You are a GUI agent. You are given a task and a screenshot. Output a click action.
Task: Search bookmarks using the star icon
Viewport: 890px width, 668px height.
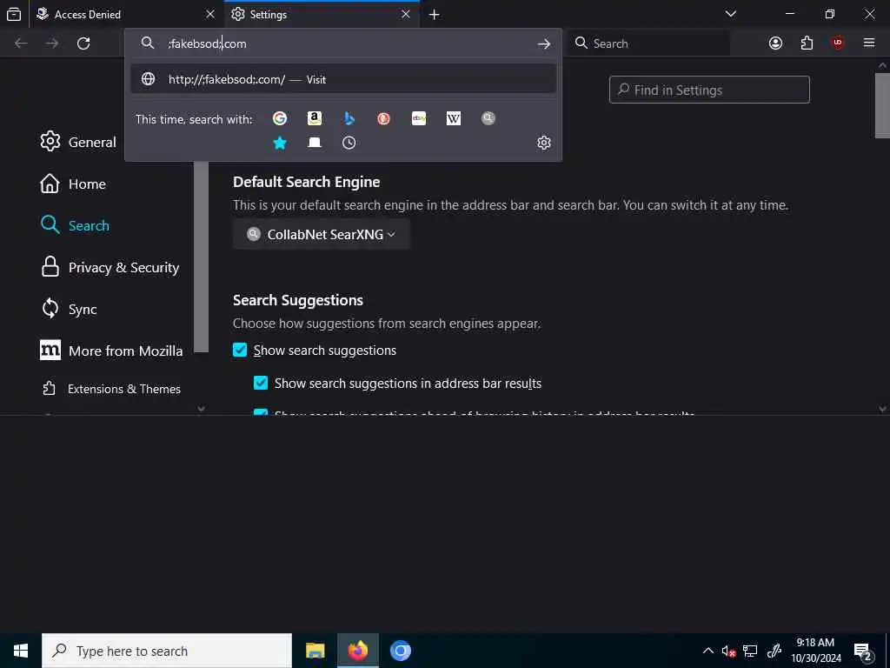279,143
